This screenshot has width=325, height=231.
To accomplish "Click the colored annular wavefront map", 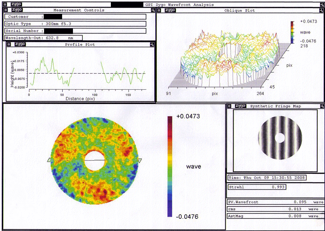I will tap(95, 161).
